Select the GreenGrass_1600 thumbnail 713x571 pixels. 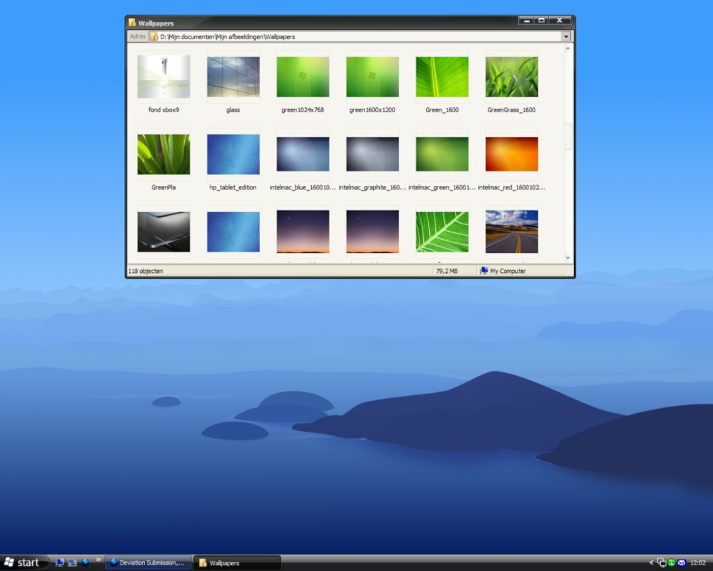(x=512, y=77)
